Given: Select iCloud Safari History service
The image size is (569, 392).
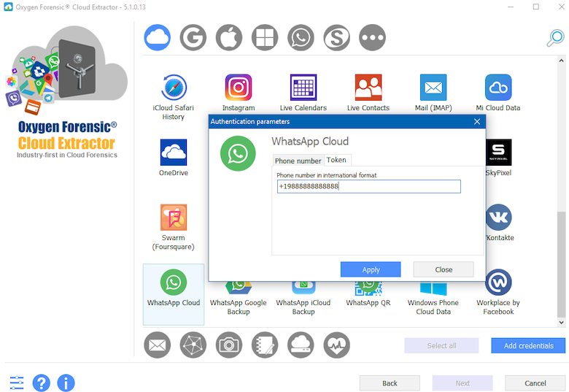Looking at the screenshot, I should point(174,97).
